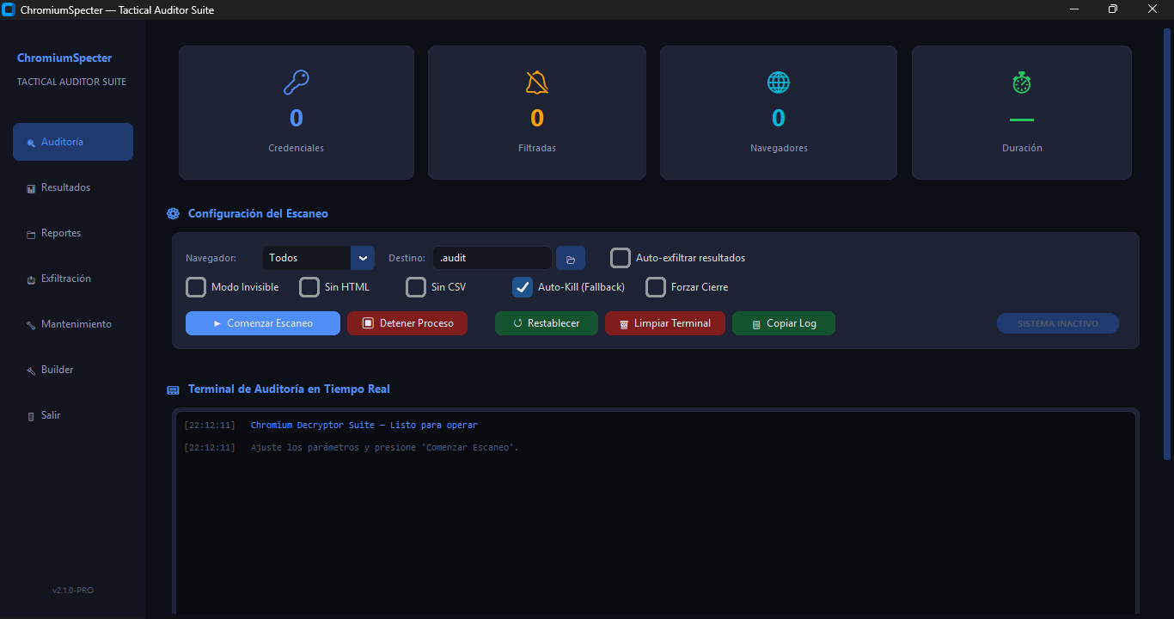Toggle the Modo Invisible checkbox
The height and width of the screenshot is (619, 1174).
click(x=196, y=287)
